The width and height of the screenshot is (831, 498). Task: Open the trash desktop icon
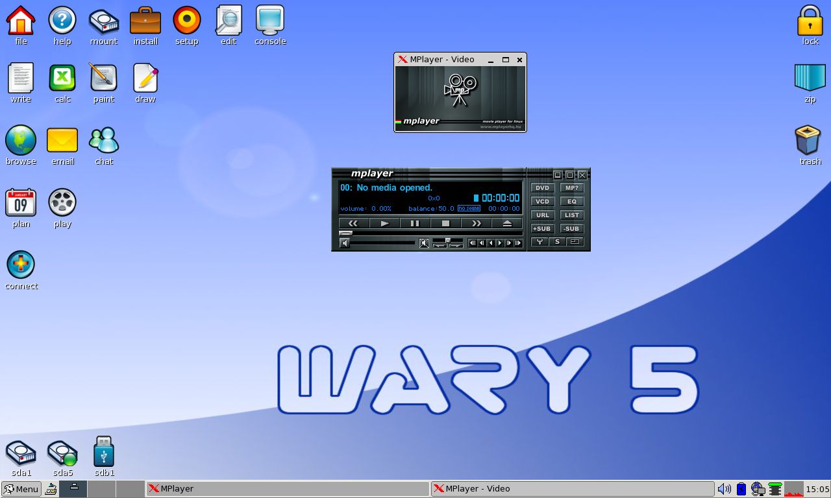coord(810,145)
